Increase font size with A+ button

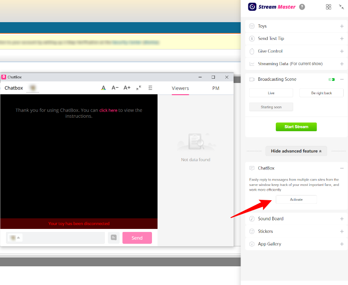[127, 88]
